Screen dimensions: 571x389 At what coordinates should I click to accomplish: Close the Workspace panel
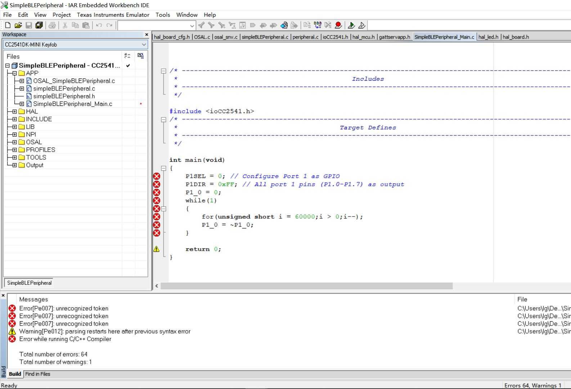click(x=147, y=35)
